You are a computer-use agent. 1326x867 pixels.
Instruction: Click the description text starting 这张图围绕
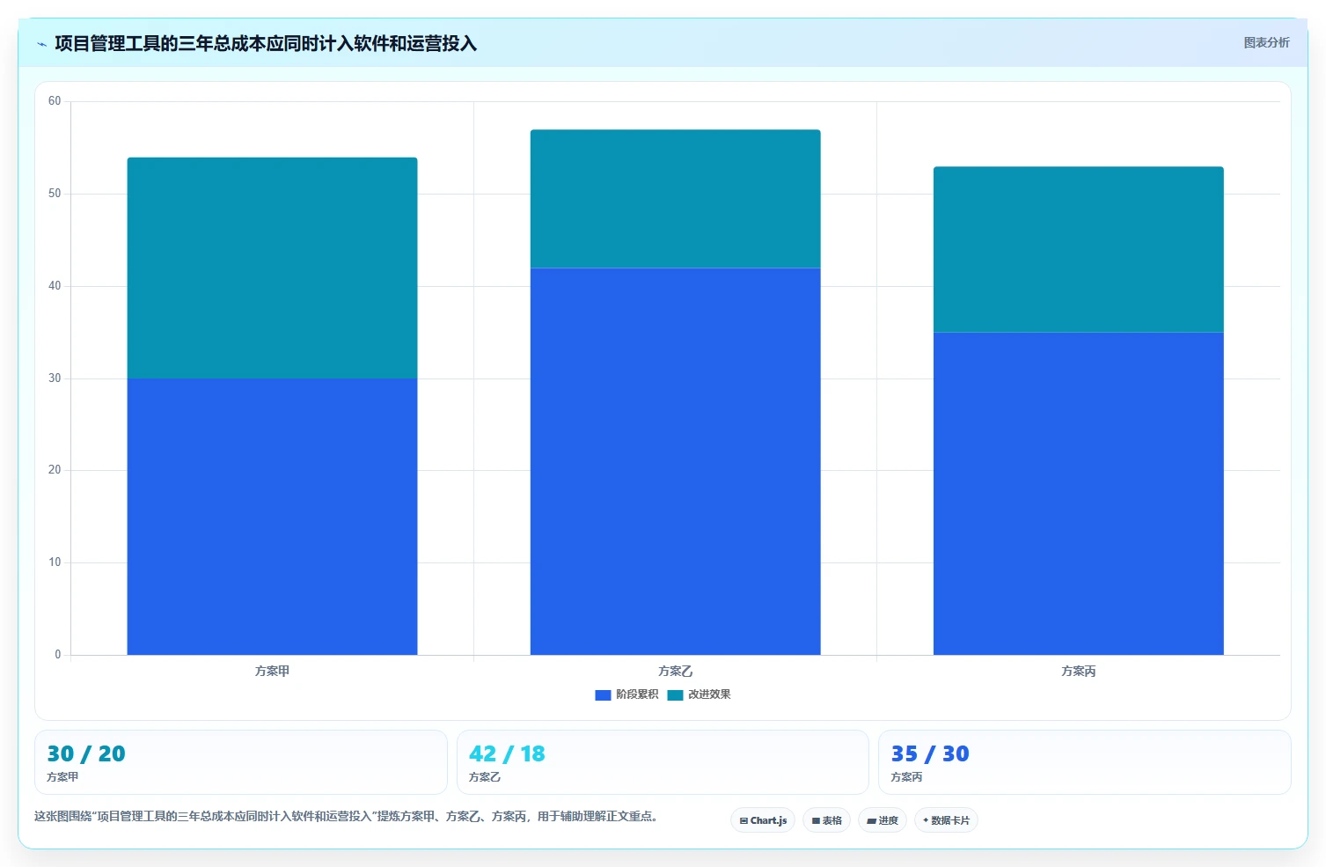click(x=347, y=817)
